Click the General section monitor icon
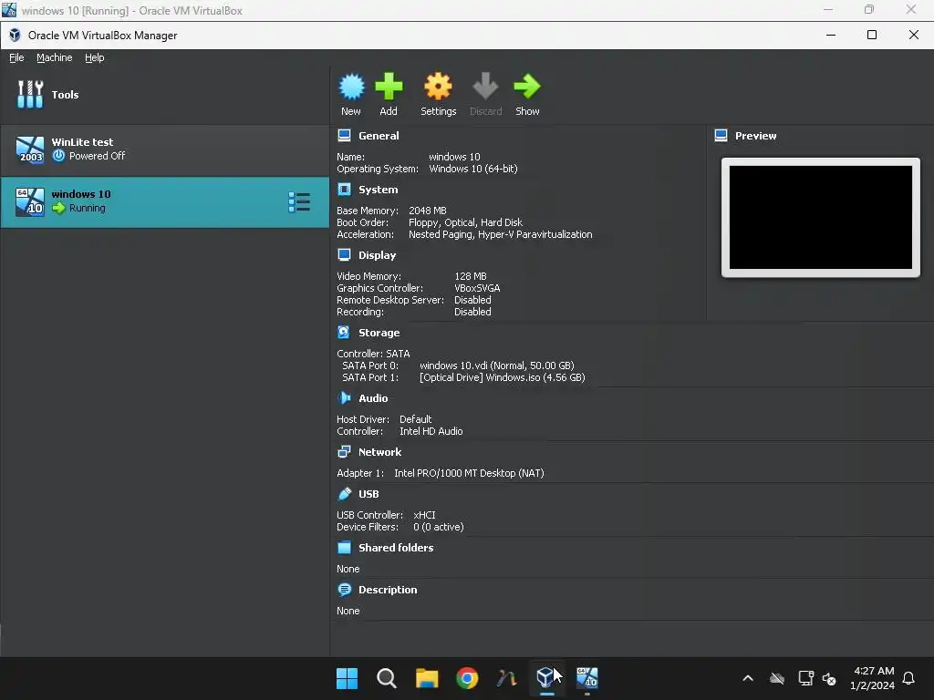Screen dimensions: 934x700 (344, 136)
